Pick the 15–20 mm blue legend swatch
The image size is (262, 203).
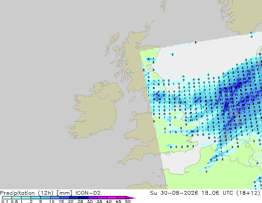64,198
